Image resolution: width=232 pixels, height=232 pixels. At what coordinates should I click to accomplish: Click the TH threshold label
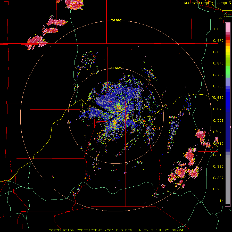221,201
